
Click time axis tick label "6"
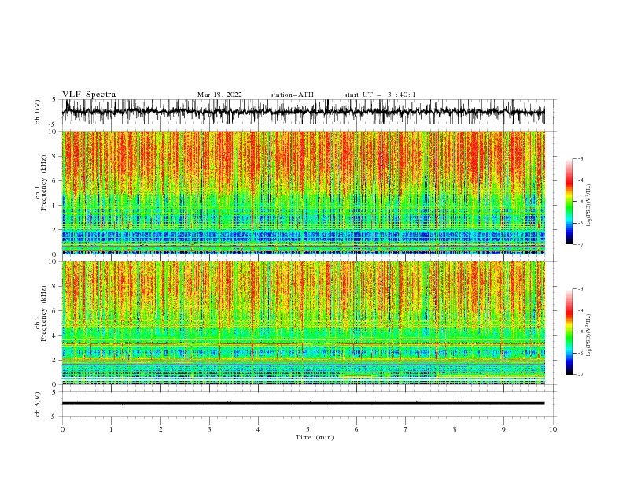point(356,429)
